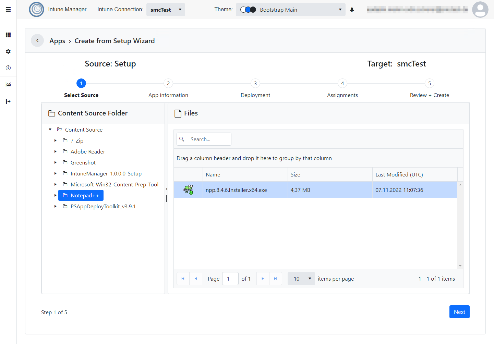Expand the IntuneManager_1.0.0.0_Setup folder
494x344 pixels.
pos(56,173)
